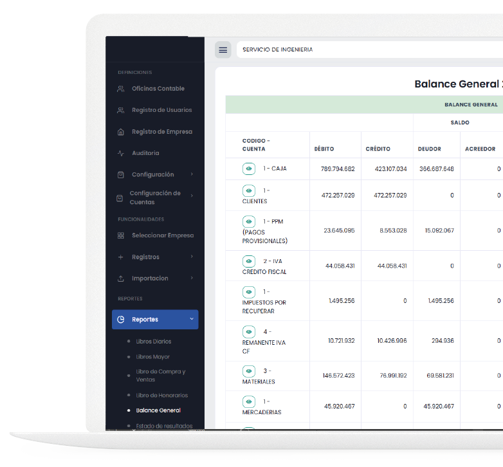
Task: Toggle the hamburger menu button
Action: tap(223, 50)
